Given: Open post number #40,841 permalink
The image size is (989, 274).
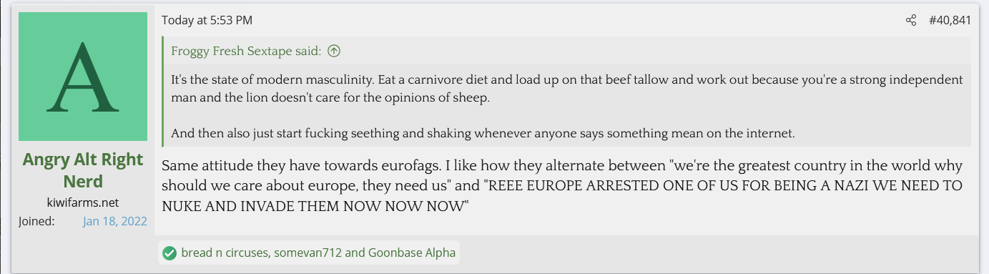Looking at the screenshot, I should tap(950, 20).
